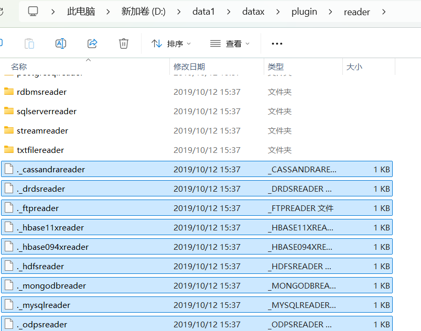Click the ._ftpreader file name
Viewport: 421px width, 331px height.
(38, 208)
